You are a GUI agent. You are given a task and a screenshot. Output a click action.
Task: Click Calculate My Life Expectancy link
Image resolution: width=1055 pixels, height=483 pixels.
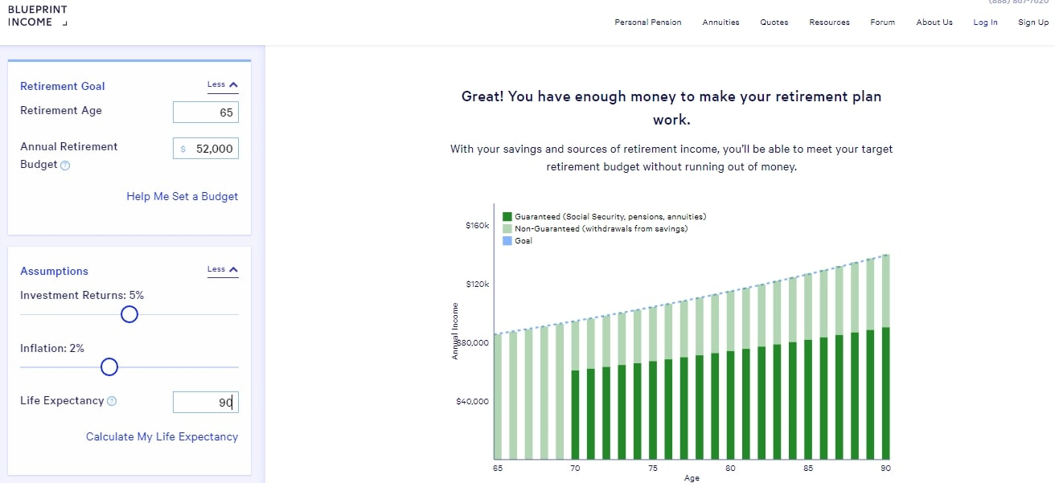162,436
